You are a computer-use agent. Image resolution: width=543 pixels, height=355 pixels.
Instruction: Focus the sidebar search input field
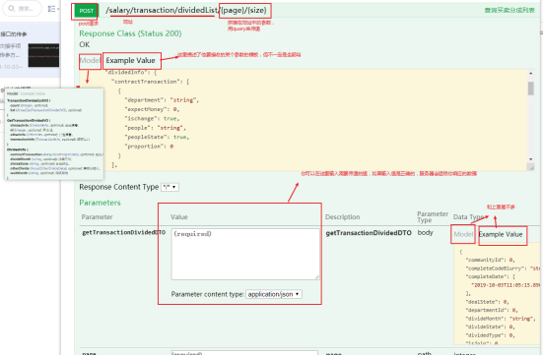pyautogui.click(x=22, y=8)
